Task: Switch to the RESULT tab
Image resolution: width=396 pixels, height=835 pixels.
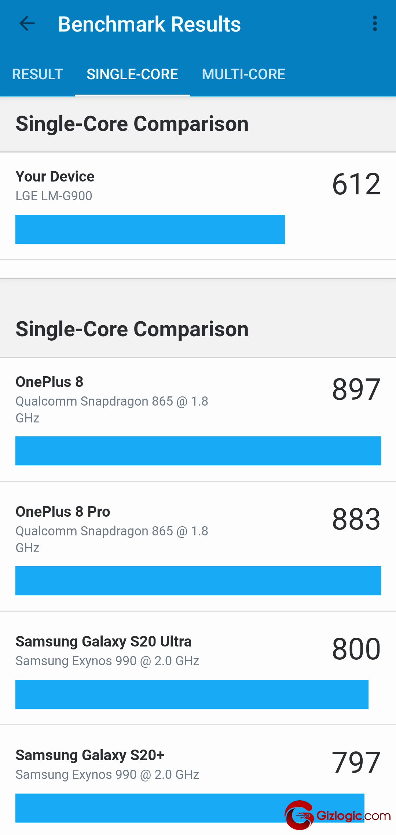Action: [x=37, y=74]
